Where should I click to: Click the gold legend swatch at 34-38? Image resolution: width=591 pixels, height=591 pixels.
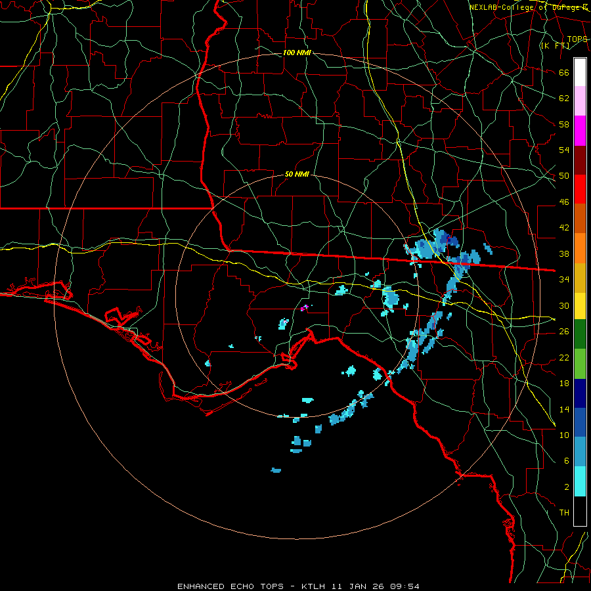tap(580, 278)
